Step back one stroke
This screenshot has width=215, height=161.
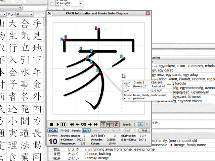pos(78,124)
